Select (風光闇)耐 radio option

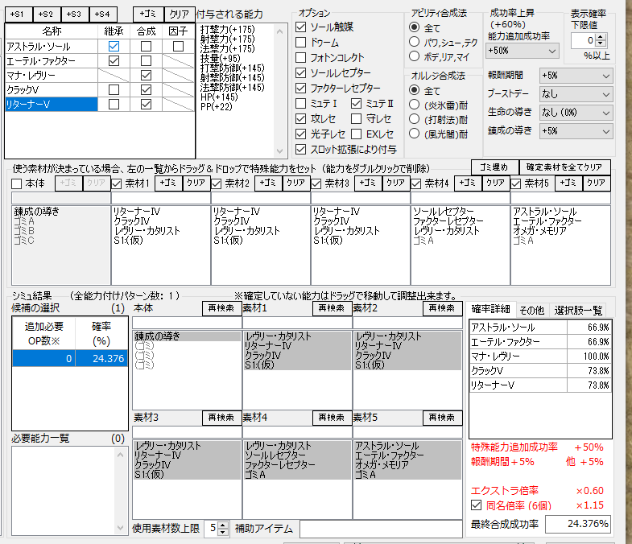click(414, 134)
